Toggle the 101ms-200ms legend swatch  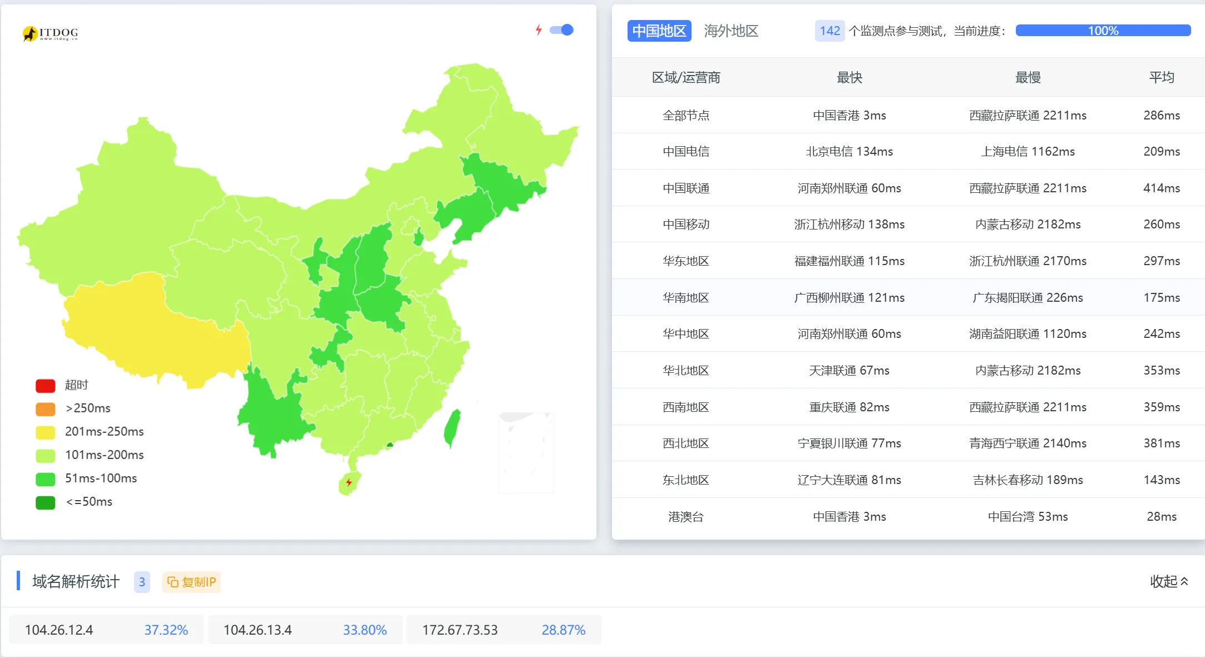[46, 455]
